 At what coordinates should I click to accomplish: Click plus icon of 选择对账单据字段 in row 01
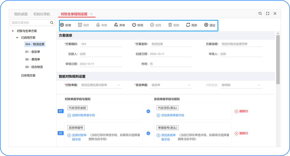[69, 115]
